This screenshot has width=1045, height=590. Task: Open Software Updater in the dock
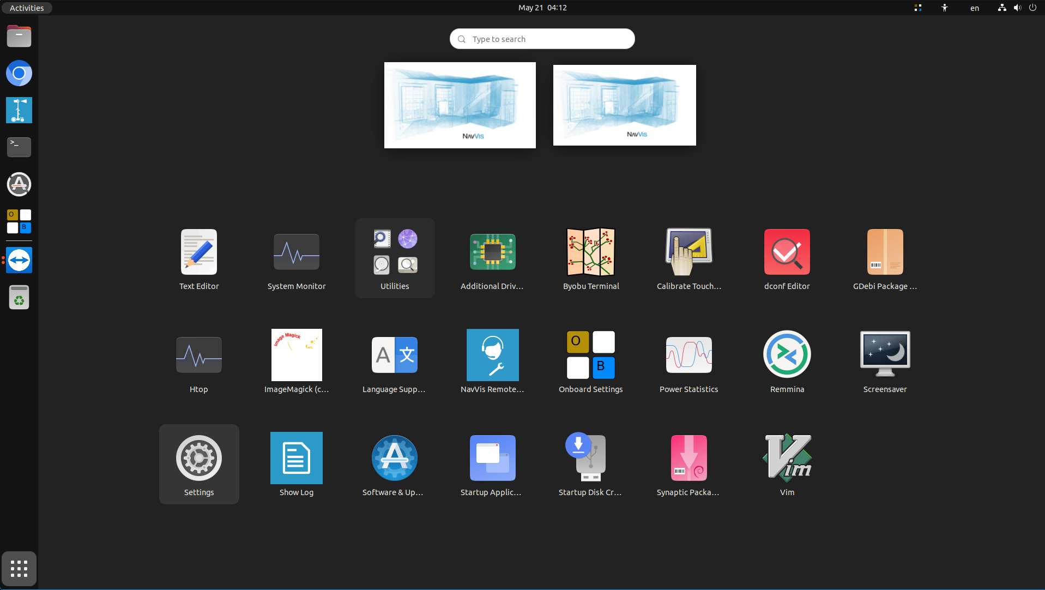[19, 184]
